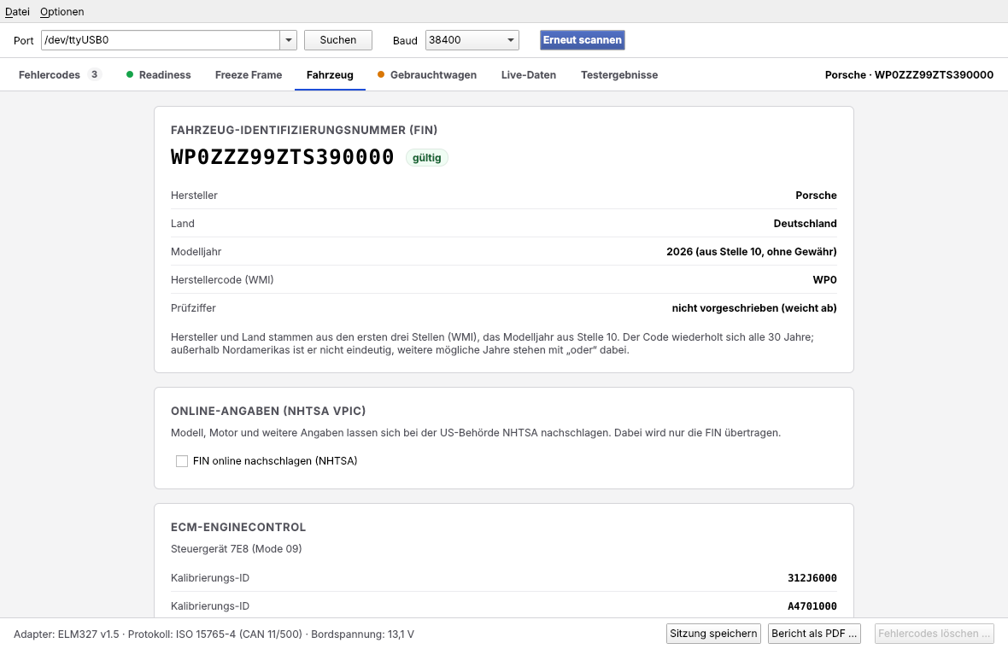This screenshot has height=649, width=1008.
Task: Click the Herstellercode (WMI) value WP0
Action: (x=825, y=280)
